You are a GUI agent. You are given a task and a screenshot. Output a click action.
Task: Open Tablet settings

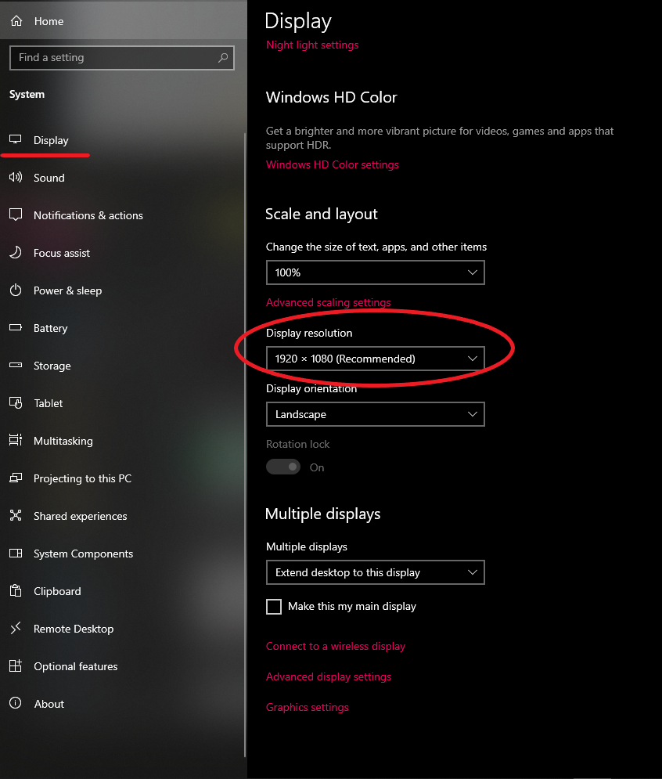click(122, 403)
